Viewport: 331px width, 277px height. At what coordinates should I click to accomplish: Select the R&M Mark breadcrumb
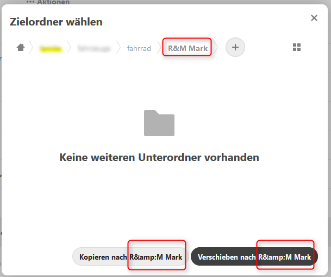(188, 48)
